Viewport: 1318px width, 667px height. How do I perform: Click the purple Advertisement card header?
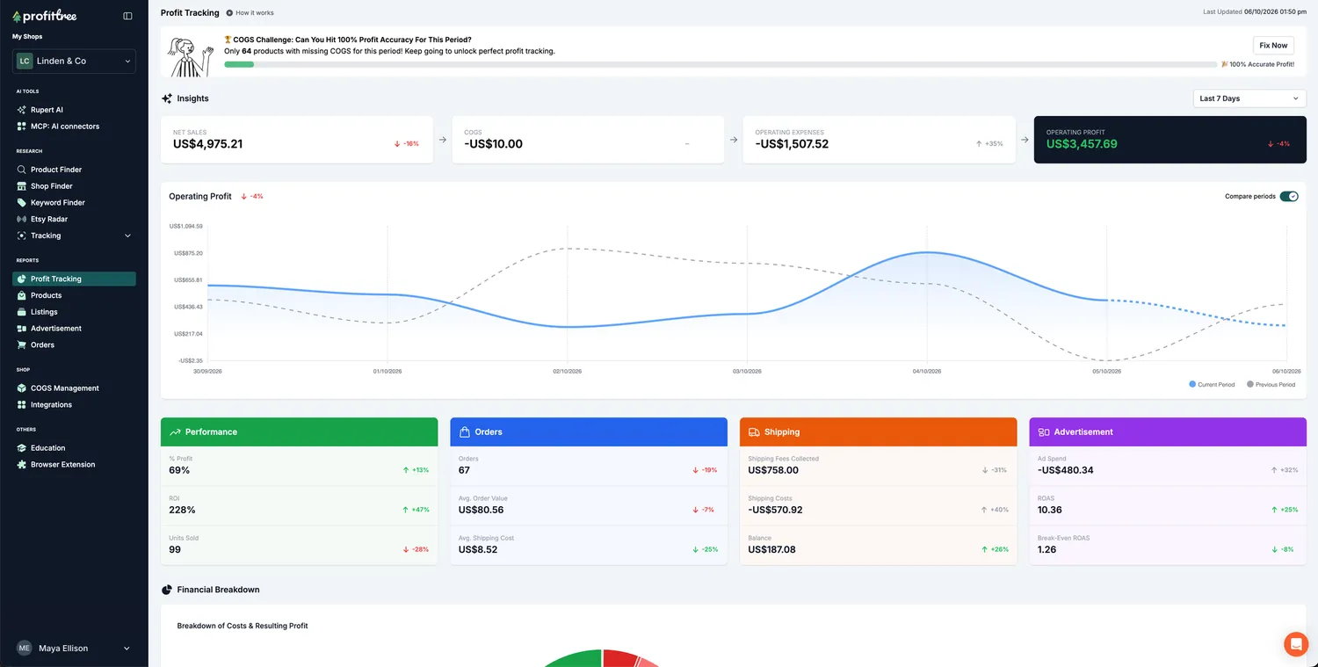(x=1168, y=431)
